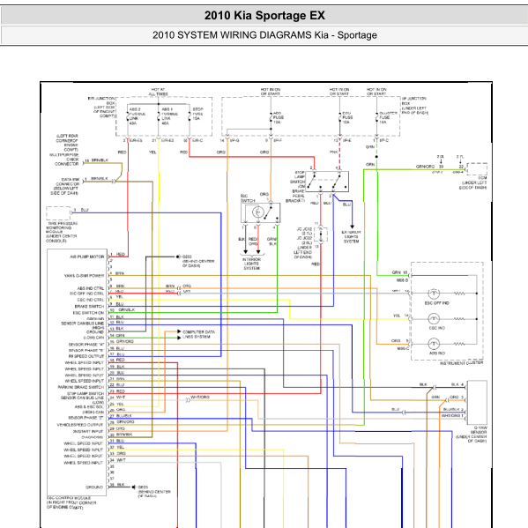Click the 'BRAKE SWITCH' pin label
The height and width of the screenshot is (528, 528).
pos(90,307)
